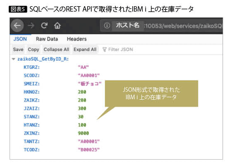Go back with the browser back arrow

(x=17, y=26)
